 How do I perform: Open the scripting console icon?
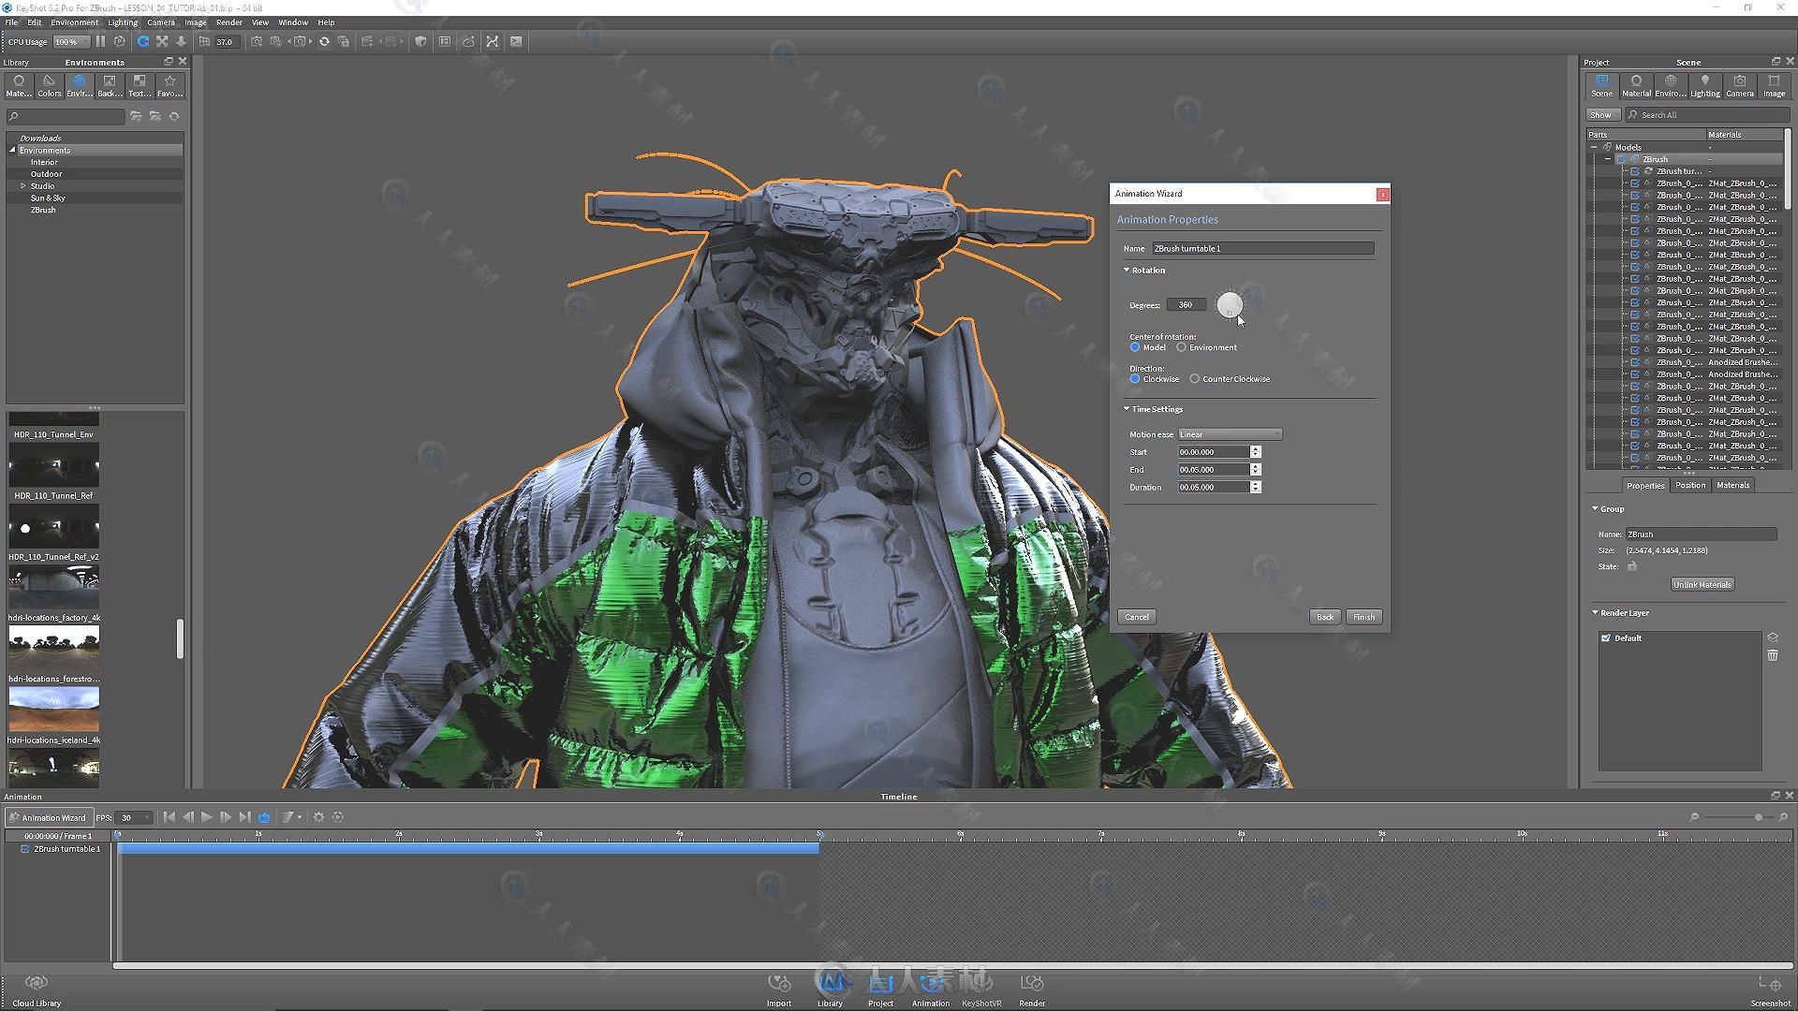coord(516,41)
